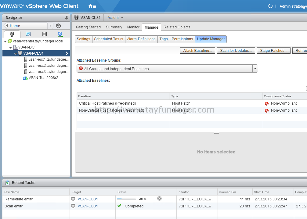Click the Navigator forward arrow

[51, 26]
